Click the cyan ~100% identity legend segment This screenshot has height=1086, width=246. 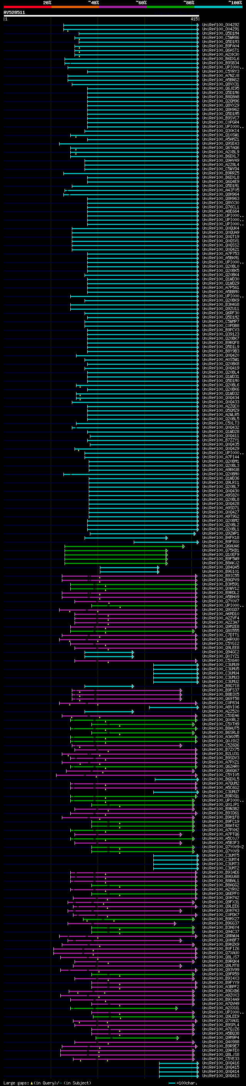(219, 7)
